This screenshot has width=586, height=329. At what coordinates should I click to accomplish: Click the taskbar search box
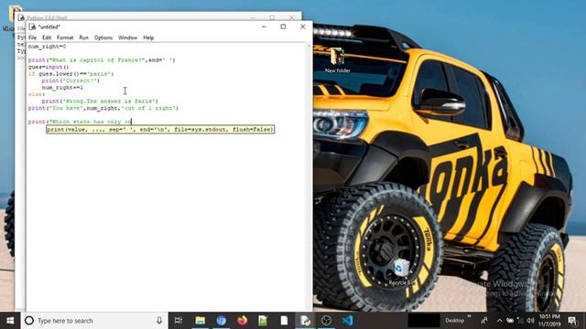pyautogui.click(x=94, y=321)
